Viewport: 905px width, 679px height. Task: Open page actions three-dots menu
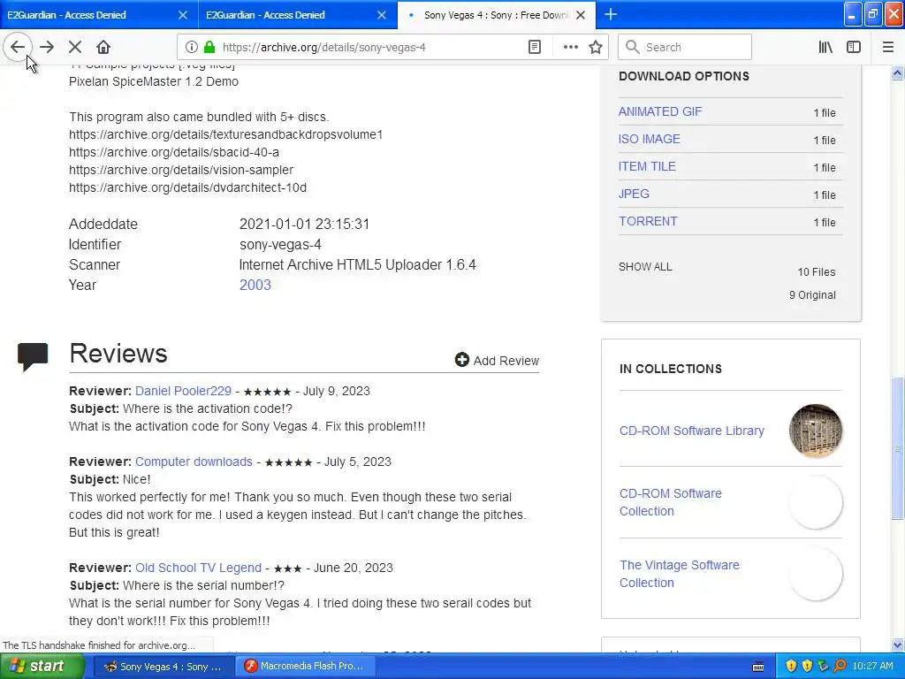570,47
